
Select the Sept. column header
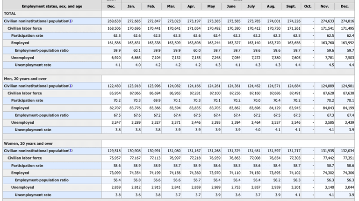click(x=291, y=7)
